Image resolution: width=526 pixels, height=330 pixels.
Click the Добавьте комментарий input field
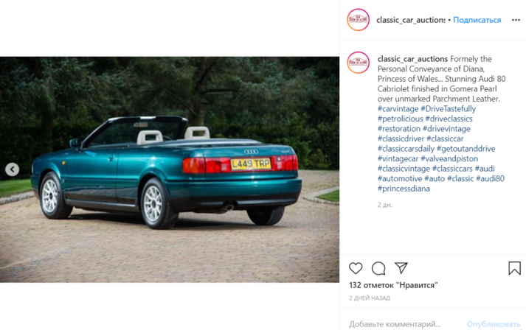pyautogui.click(x=395, y=324)
